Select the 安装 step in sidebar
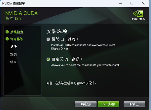 [x=14, y=54]
